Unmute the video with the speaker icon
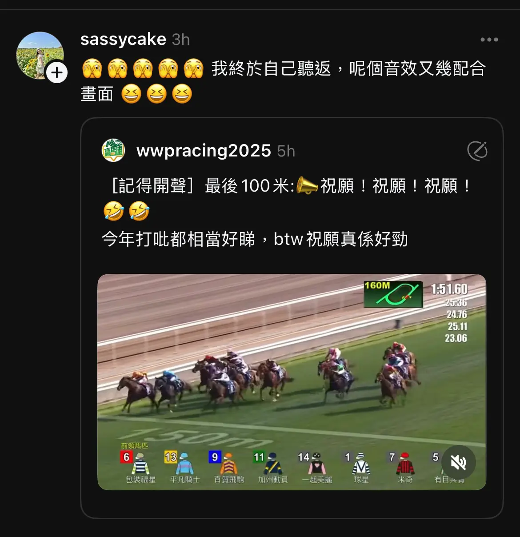520x537 pixels. [x=458, y=463]
